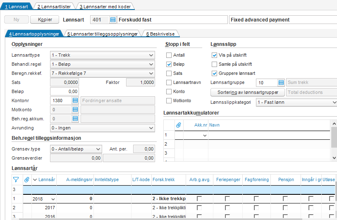
Task: Click the Fagforening column header
Action: pos(257,179)
